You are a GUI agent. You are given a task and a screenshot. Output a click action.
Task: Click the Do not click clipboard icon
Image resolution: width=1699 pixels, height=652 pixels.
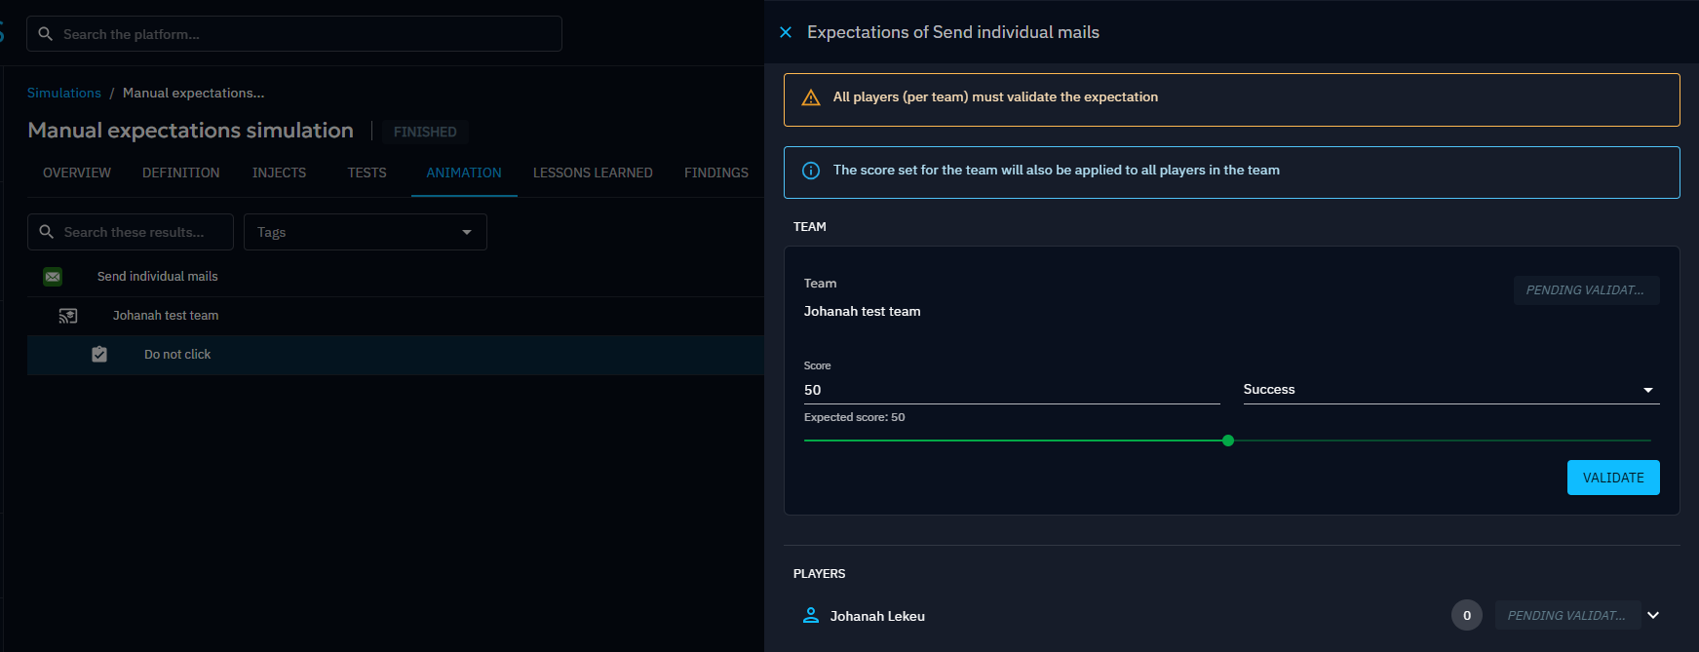coord(99,355)
